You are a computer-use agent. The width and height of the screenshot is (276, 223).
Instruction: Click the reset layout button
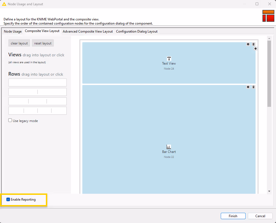click(x=43, y=43)
